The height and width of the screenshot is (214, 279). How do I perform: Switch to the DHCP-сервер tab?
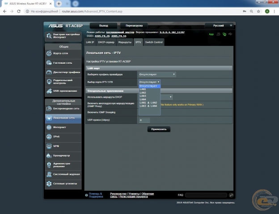pos(106,42)
